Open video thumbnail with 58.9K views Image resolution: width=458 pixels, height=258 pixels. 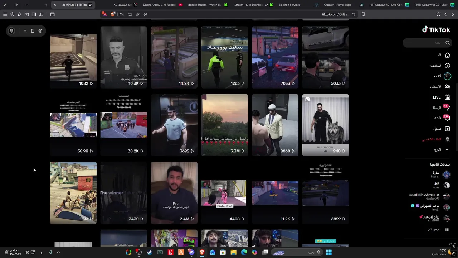73,125
